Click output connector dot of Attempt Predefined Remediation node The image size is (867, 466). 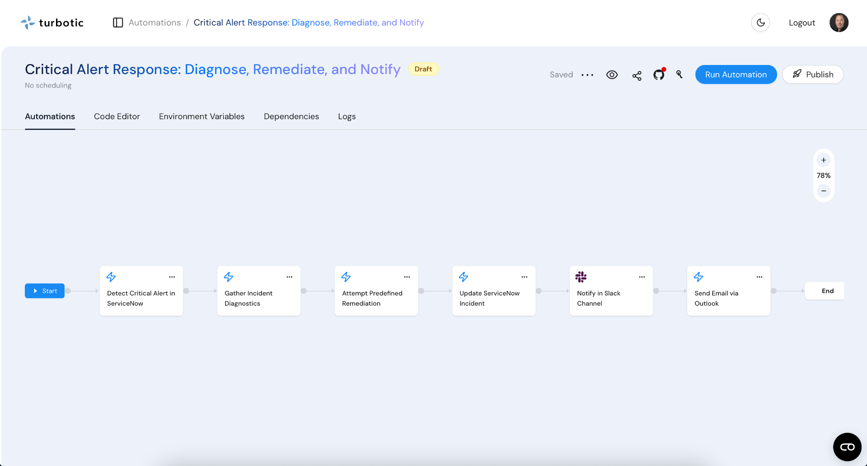tap(421, 291)
